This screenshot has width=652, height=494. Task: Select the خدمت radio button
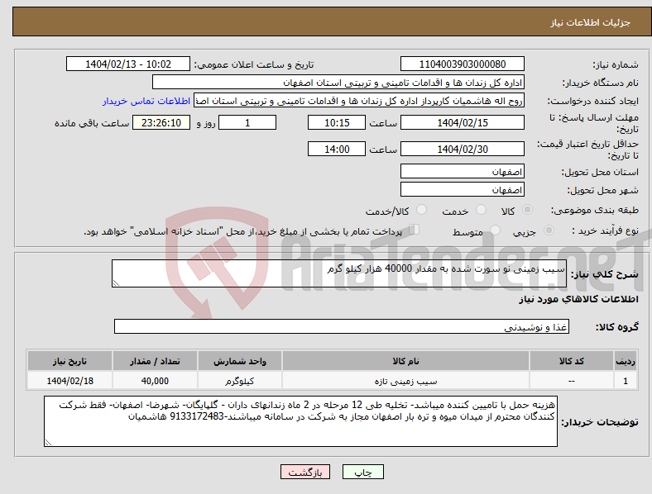tap(481, 210)
